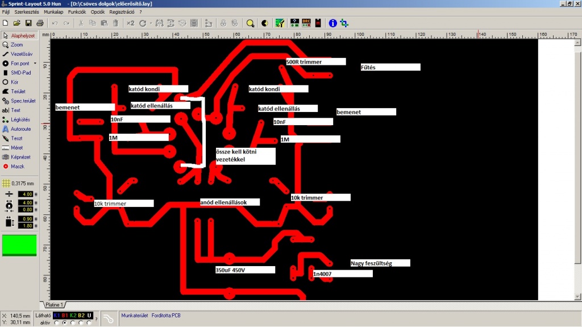The width and height of the screenshot is (582, 327).
Task: Open the rotate tool dropdown arrow
Action: click(x=151, y=23)
